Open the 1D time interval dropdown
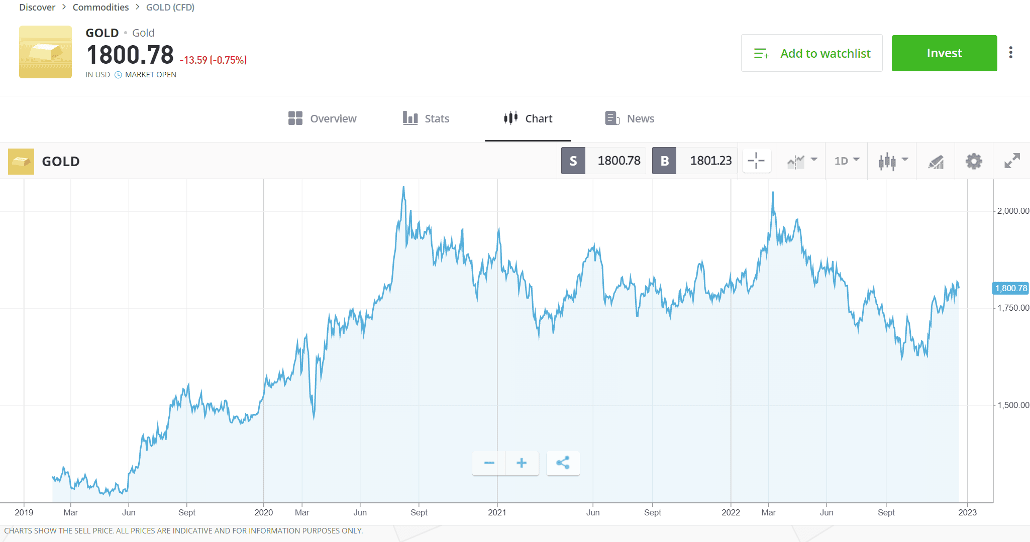 click(x=847, y=161)
